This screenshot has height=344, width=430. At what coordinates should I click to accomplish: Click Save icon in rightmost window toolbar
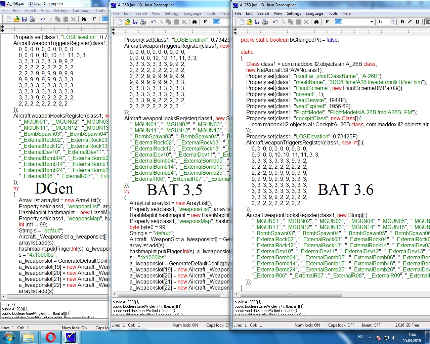(x=257, y=22)
